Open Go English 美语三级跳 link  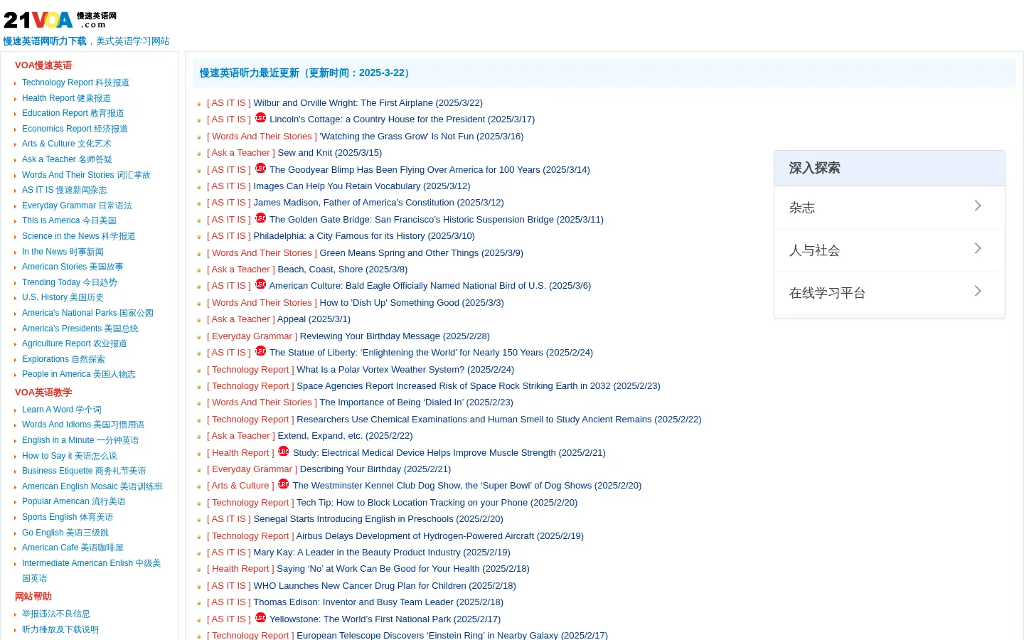click(x=65, y=533)
